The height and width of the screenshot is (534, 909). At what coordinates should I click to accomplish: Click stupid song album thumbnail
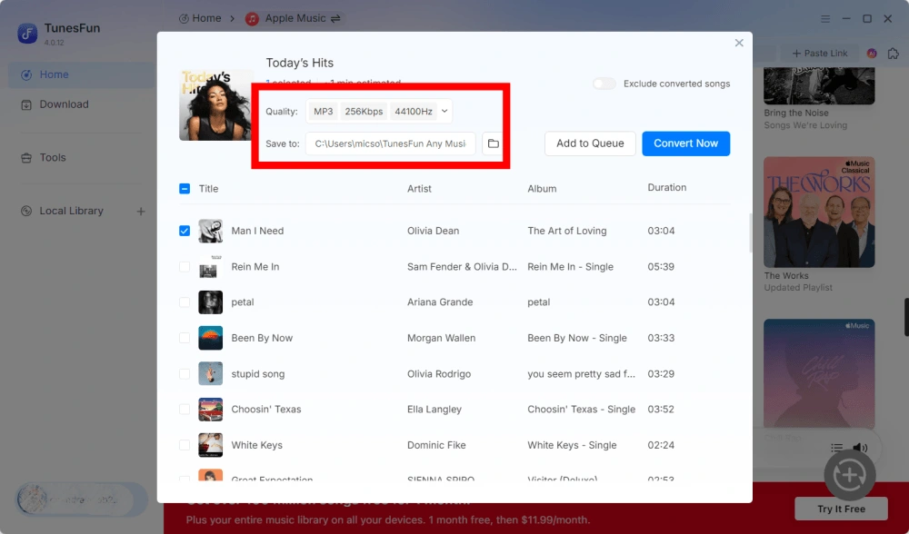coord(211,373)
